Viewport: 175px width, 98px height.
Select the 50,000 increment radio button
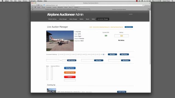click(59, 54)
